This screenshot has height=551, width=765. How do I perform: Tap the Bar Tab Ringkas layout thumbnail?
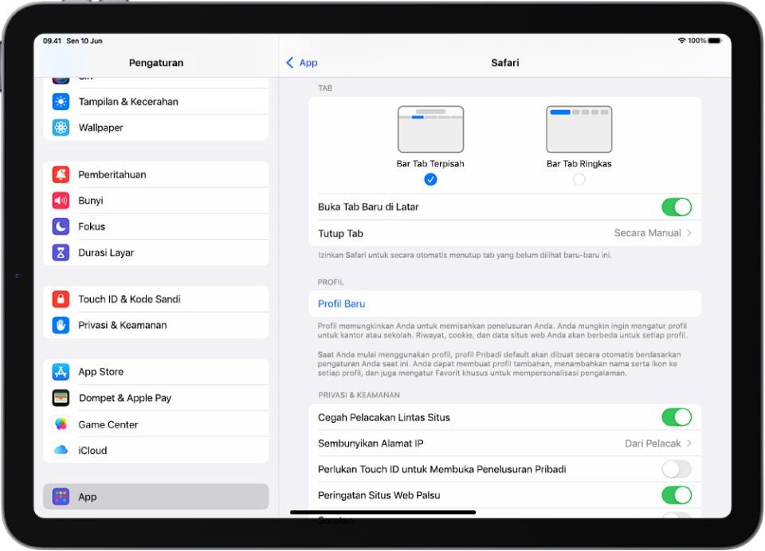579,129
